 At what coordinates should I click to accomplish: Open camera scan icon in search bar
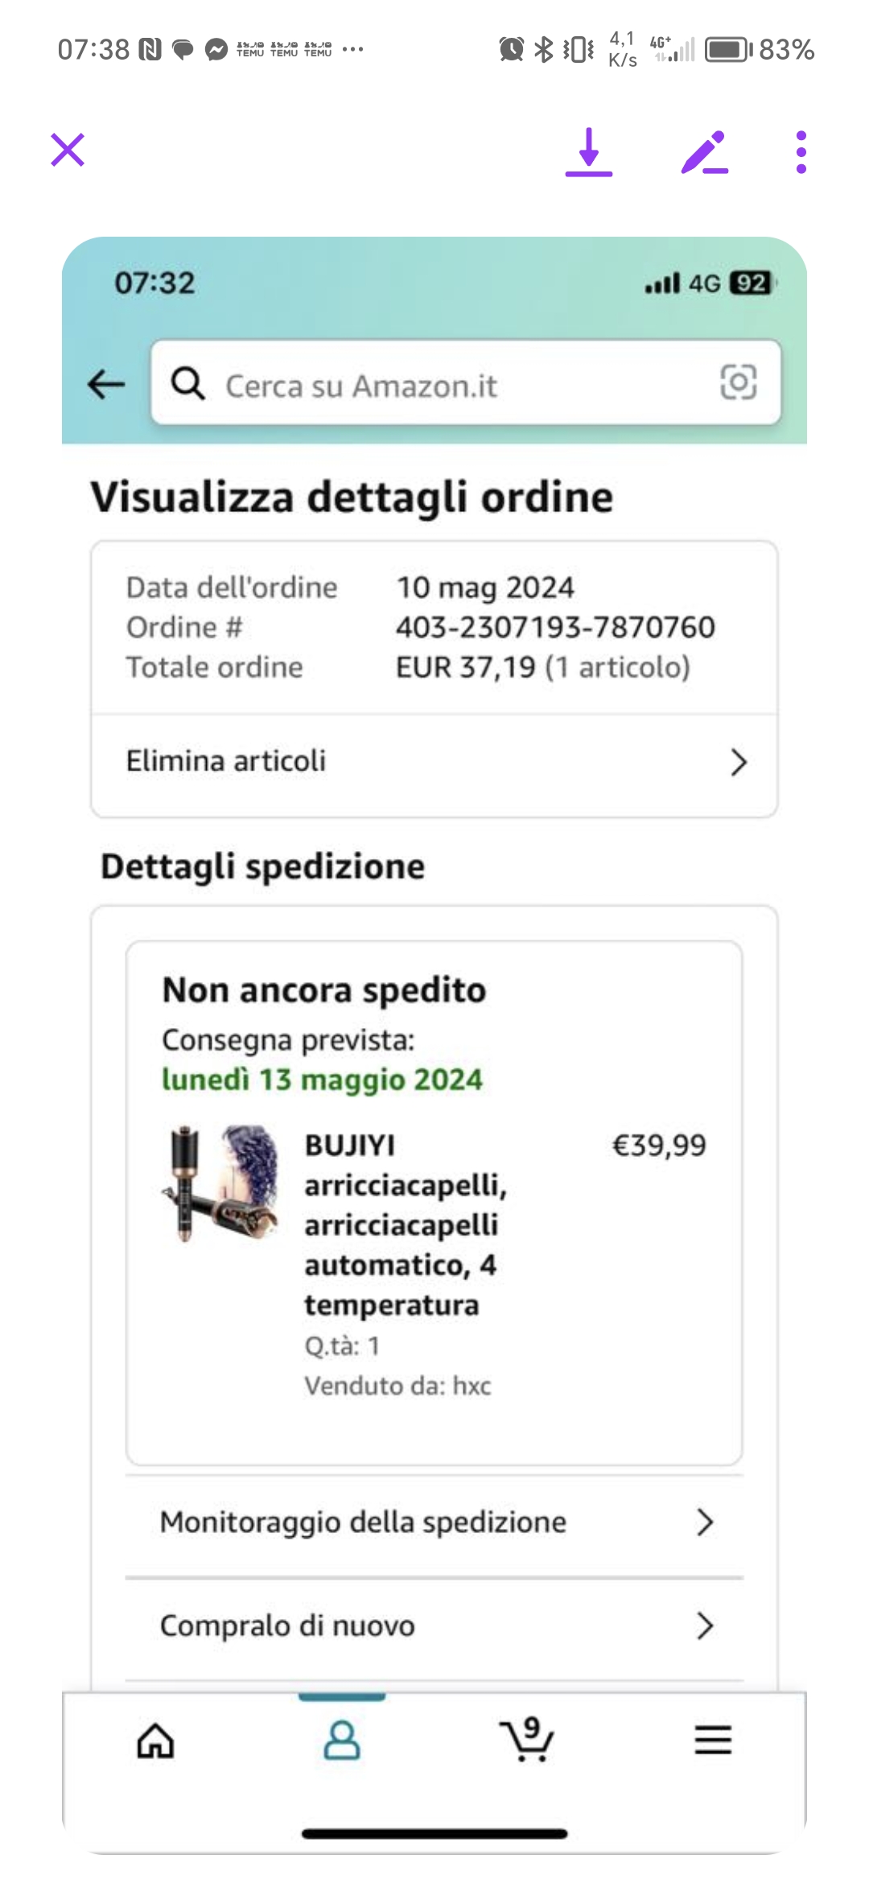pos(738,382)
